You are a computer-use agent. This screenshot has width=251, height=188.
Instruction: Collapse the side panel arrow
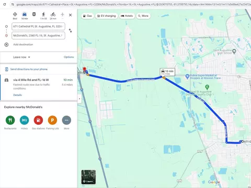79,99
